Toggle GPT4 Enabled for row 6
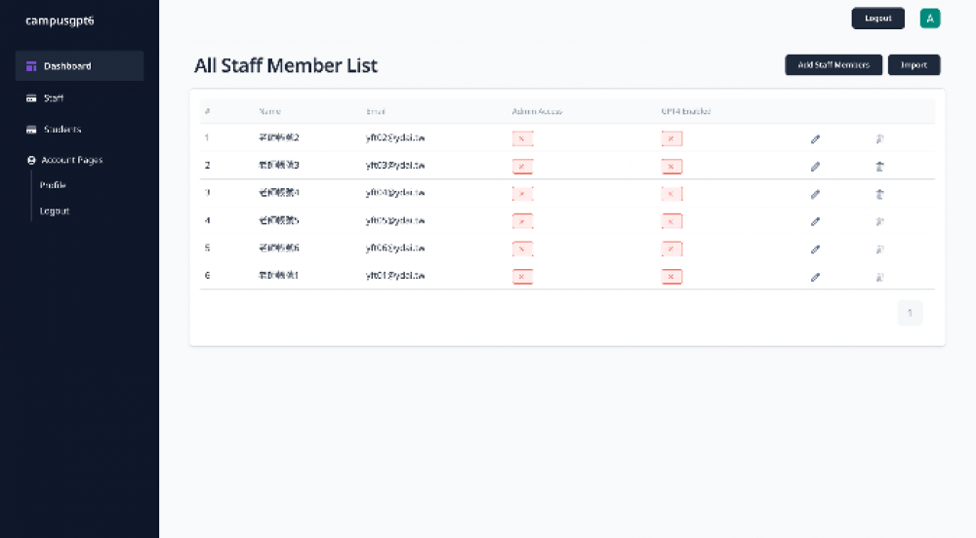Screen dimensions: 976x538 [x=671, y=277]
